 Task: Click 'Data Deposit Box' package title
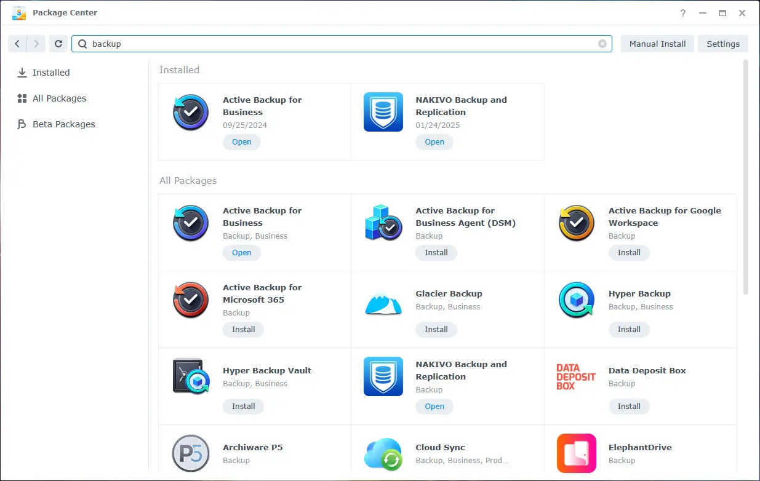tap(647, 371)
